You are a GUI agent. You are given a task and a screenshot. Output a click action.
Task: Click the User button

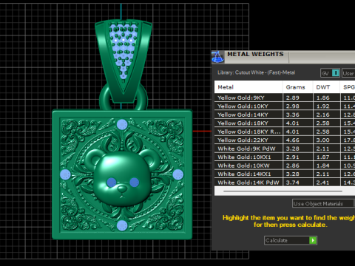click(x=348, y=73)
